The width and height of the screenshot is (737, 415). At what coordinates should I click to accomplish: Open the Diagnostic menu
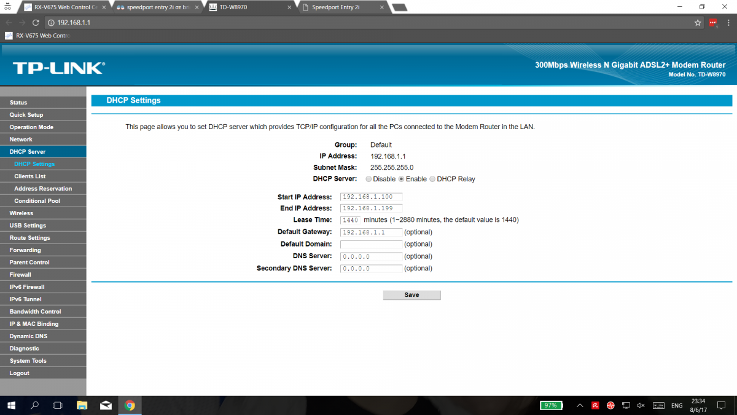point(43,349)
